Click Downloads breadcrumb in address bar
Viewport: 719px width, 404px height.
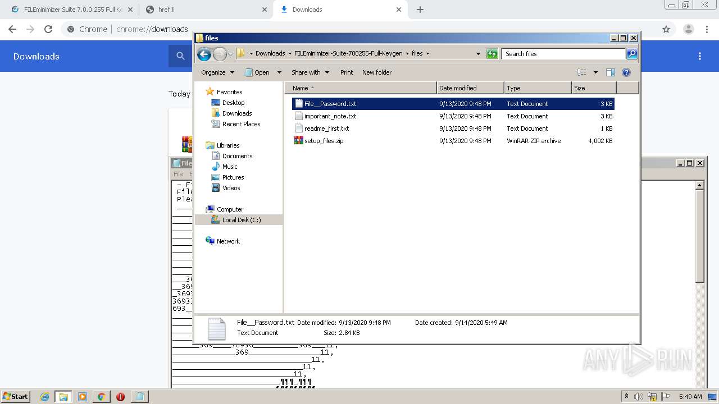click(270, 54)
